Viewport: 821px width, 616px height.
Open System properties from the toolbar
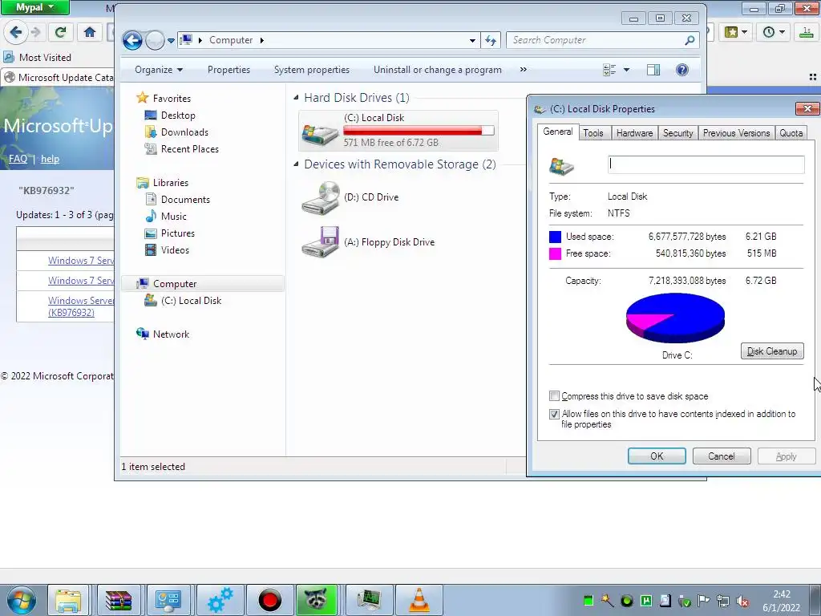click(x=312, y=70)
